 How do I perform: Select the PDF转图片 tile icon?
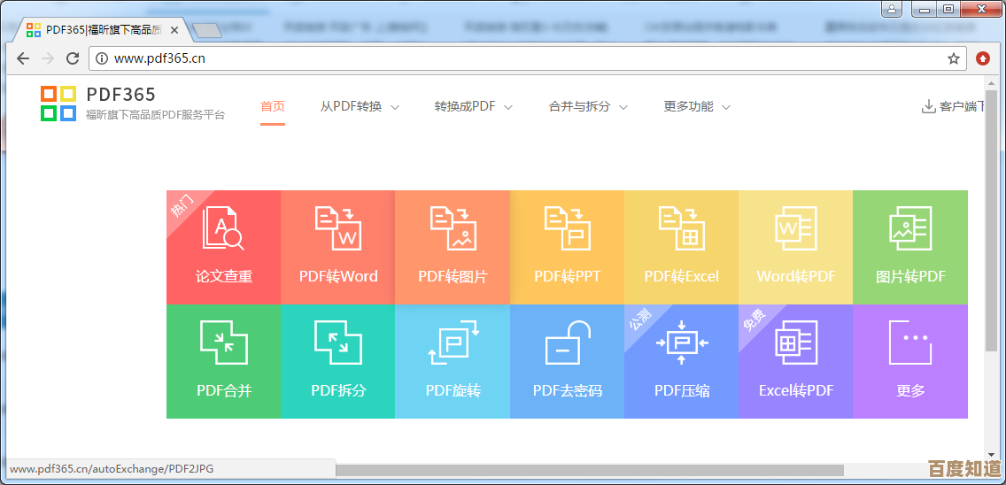point(453,228)
